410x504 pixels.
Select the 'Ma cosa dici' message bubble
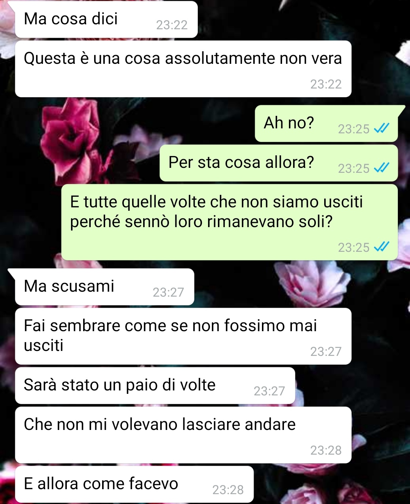point(106,19)
